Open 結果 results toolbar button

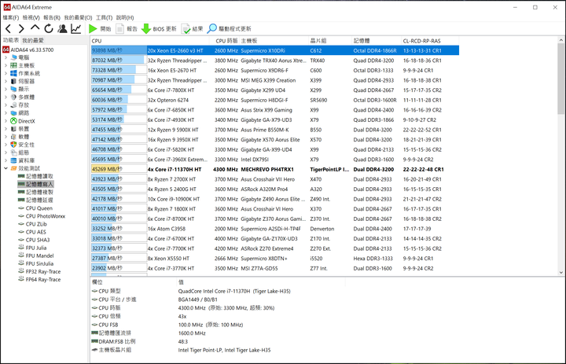coord(192,28)
